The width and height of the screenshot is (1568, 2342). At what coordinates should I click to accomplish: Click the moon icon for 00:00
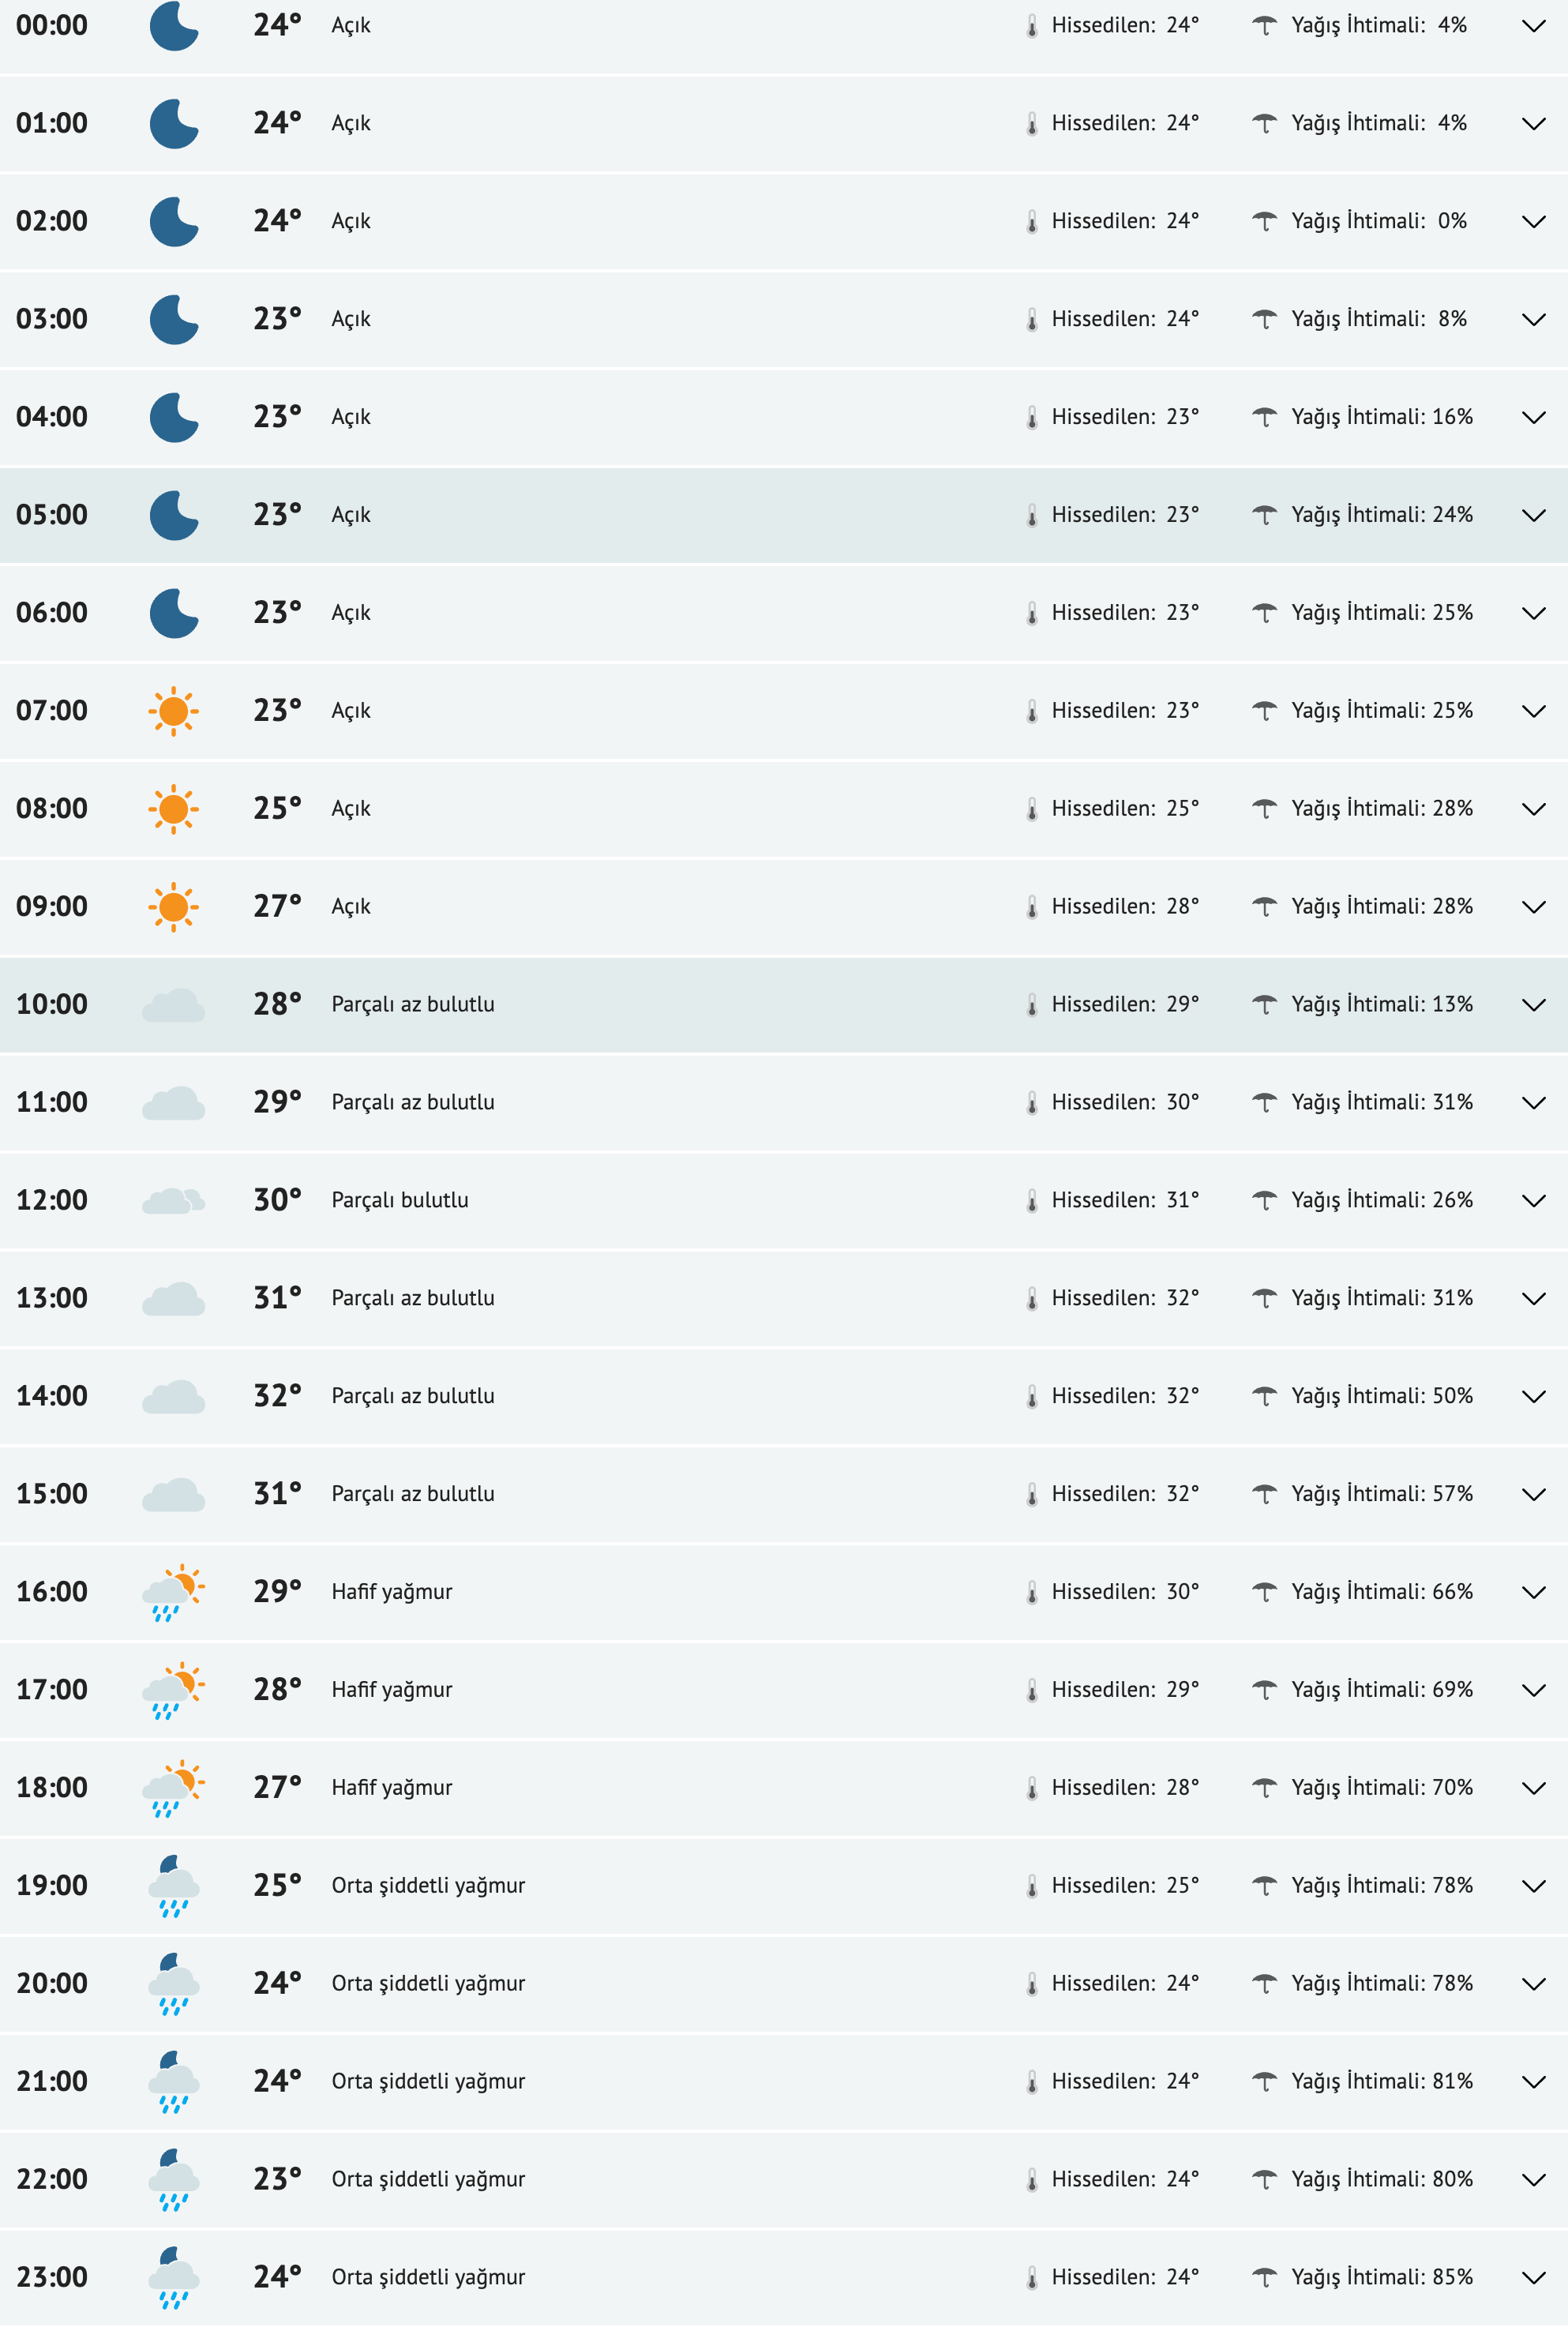point(173,26)
